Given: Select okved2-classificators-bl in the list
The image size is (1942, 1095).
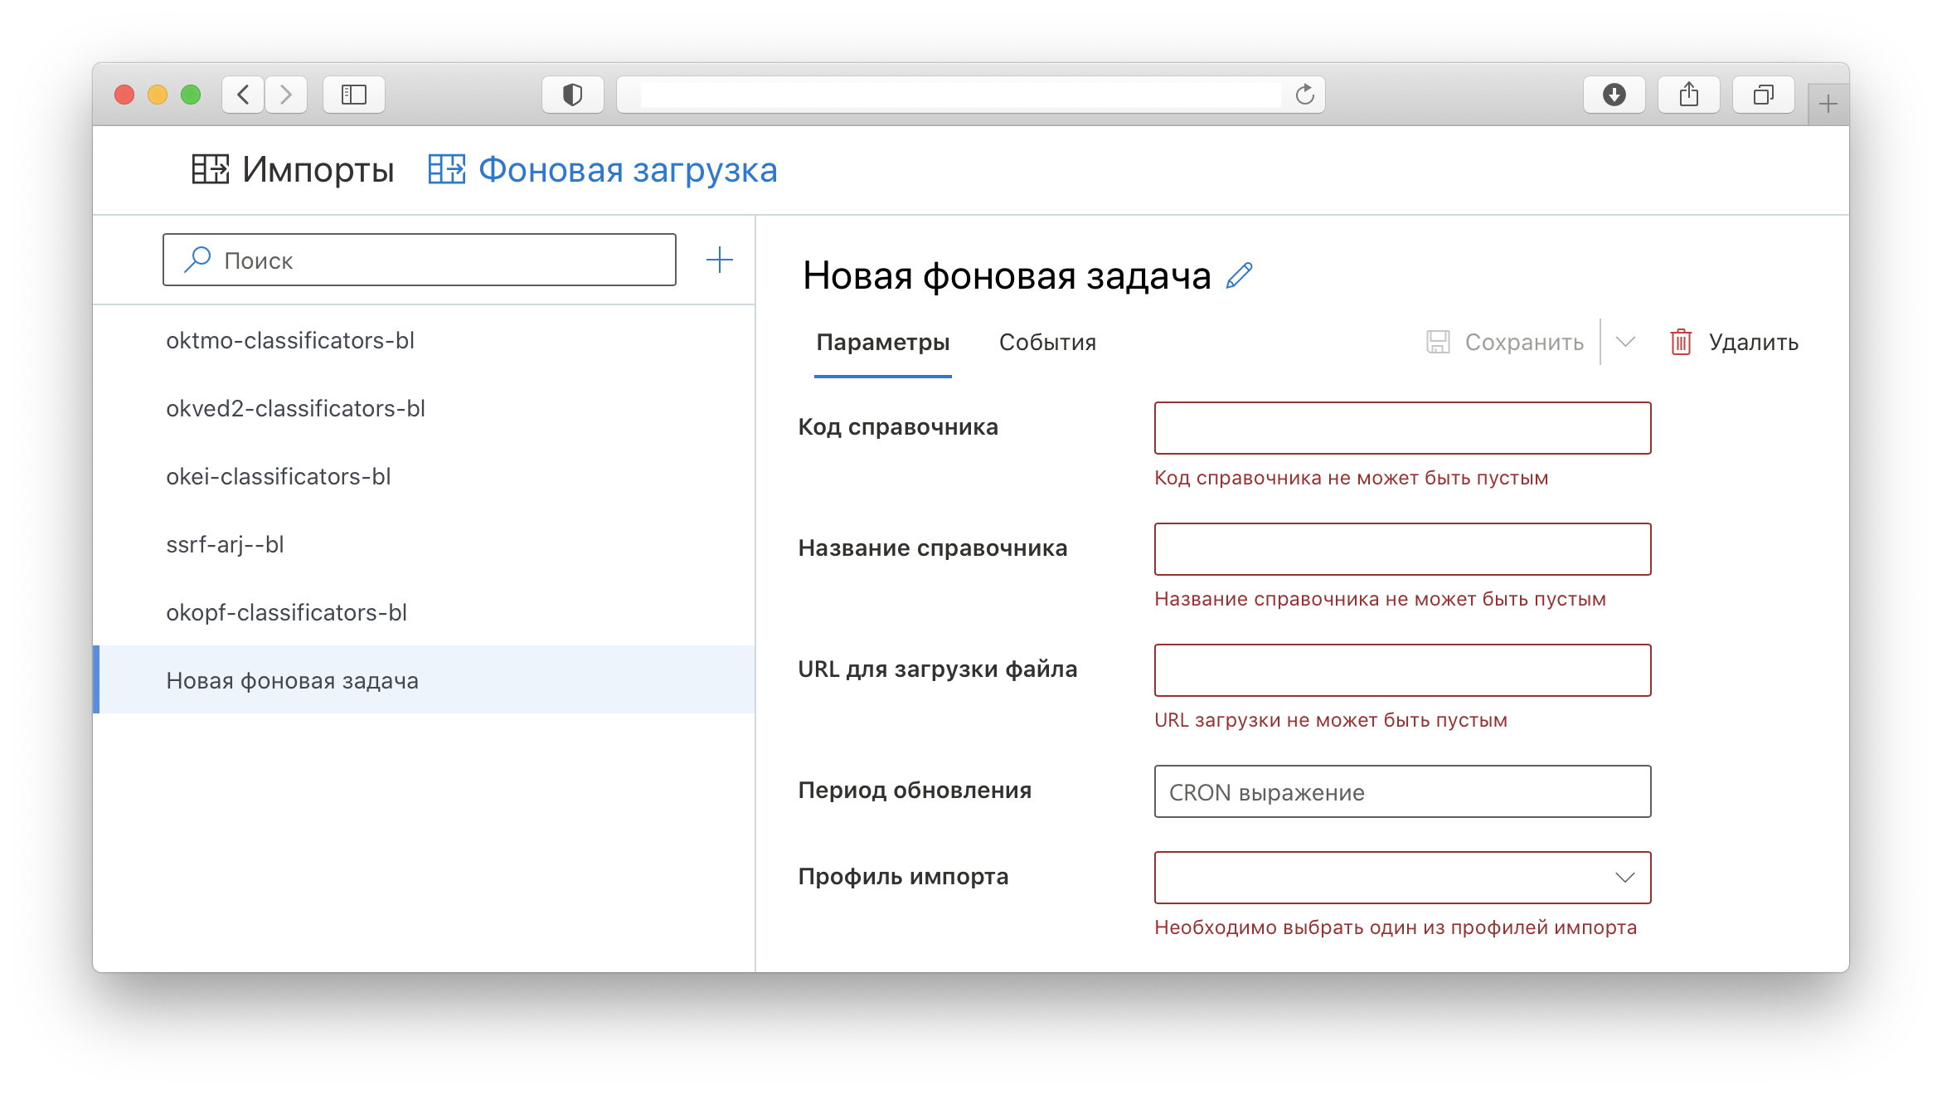Looking at the screenshot, I should click(x=425, y=408).
